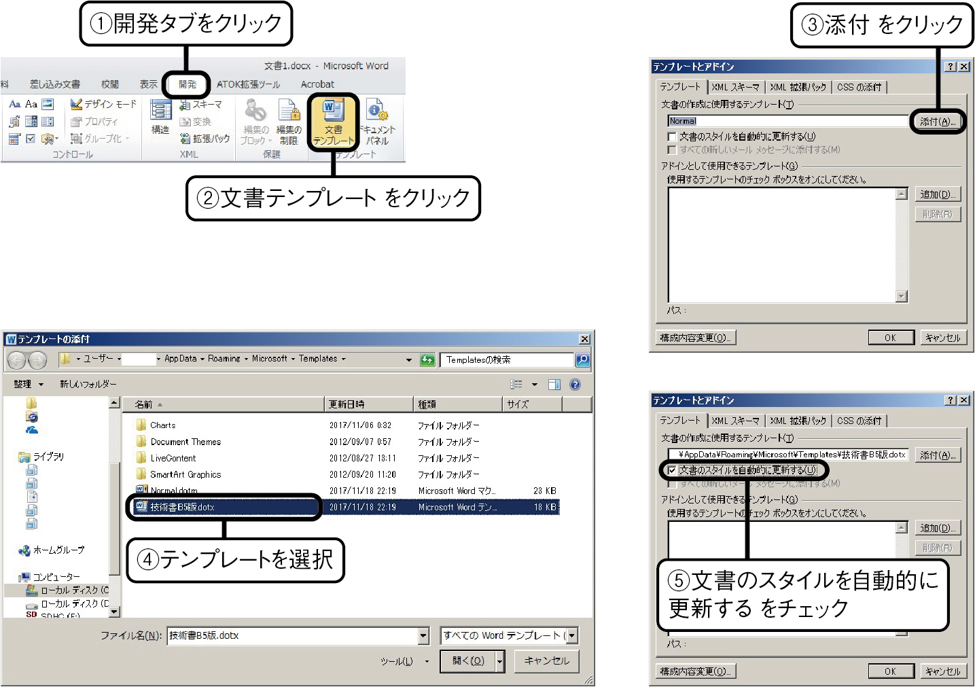Open スキーマ in the XML group
Image resolution: width=975 pixels, height=687 pixels.
[200, 105]
